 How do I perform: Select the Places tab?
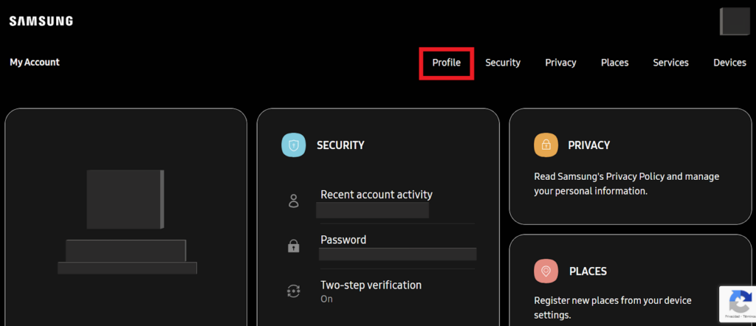(x=615, y=63)
